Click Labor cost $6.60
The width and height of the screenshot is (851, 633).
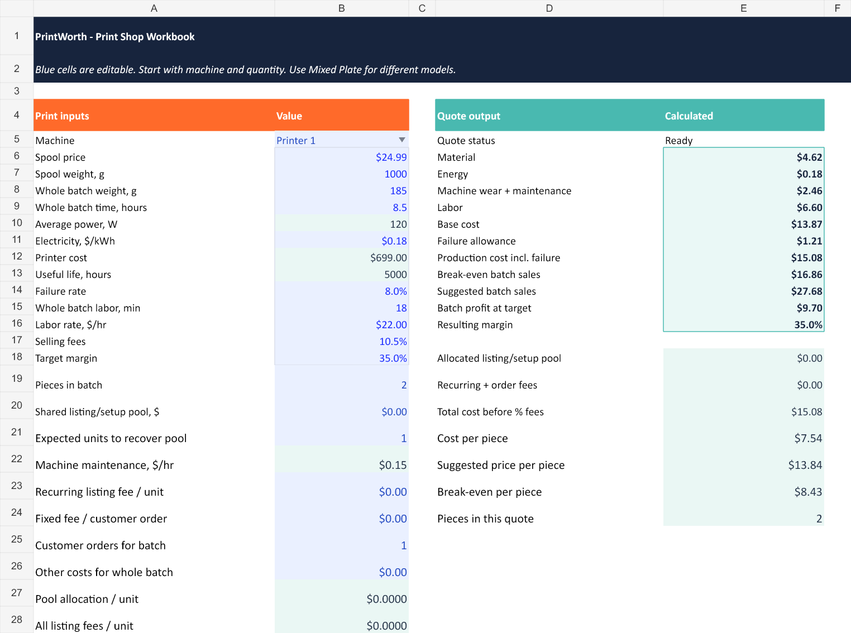pyautogui.click(x=744, y=207)
